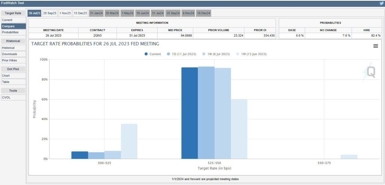Open the 31 Jan24 meeting tab

pos(96,13)
